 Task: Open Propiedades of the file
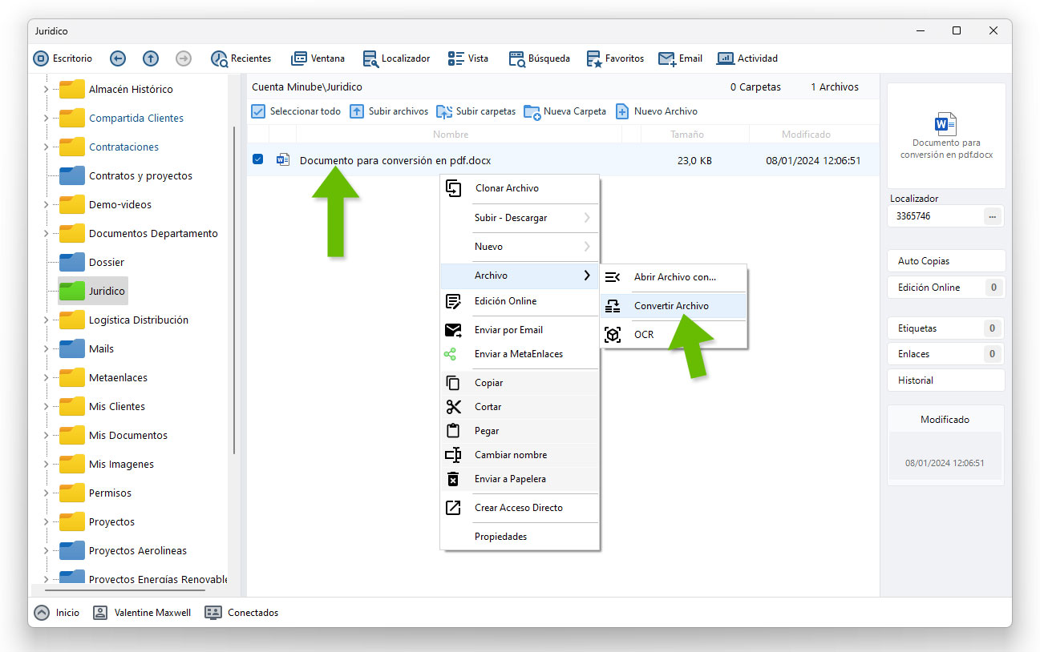coord(520,537)
